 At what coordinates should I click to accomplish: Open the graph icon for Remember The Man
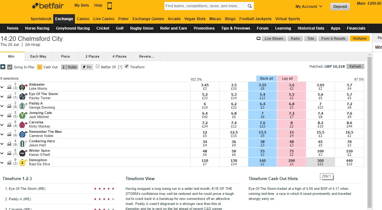(9, 134)
